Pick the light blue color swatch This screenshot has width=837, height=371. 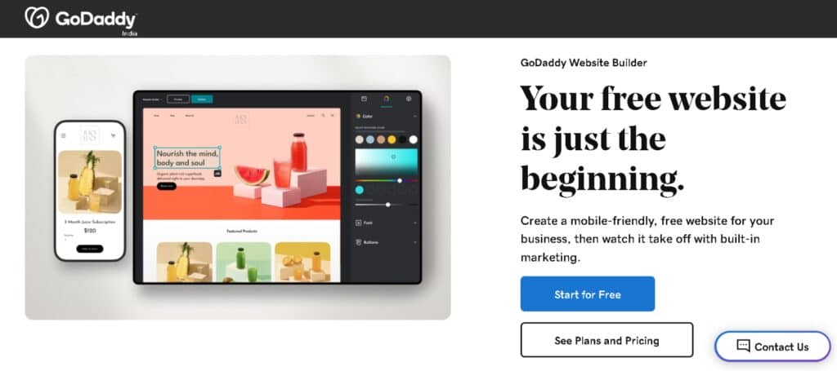pos(370,139)
